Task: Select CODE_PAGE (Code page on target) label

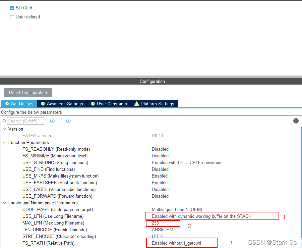Action: (x=58, y=210)
